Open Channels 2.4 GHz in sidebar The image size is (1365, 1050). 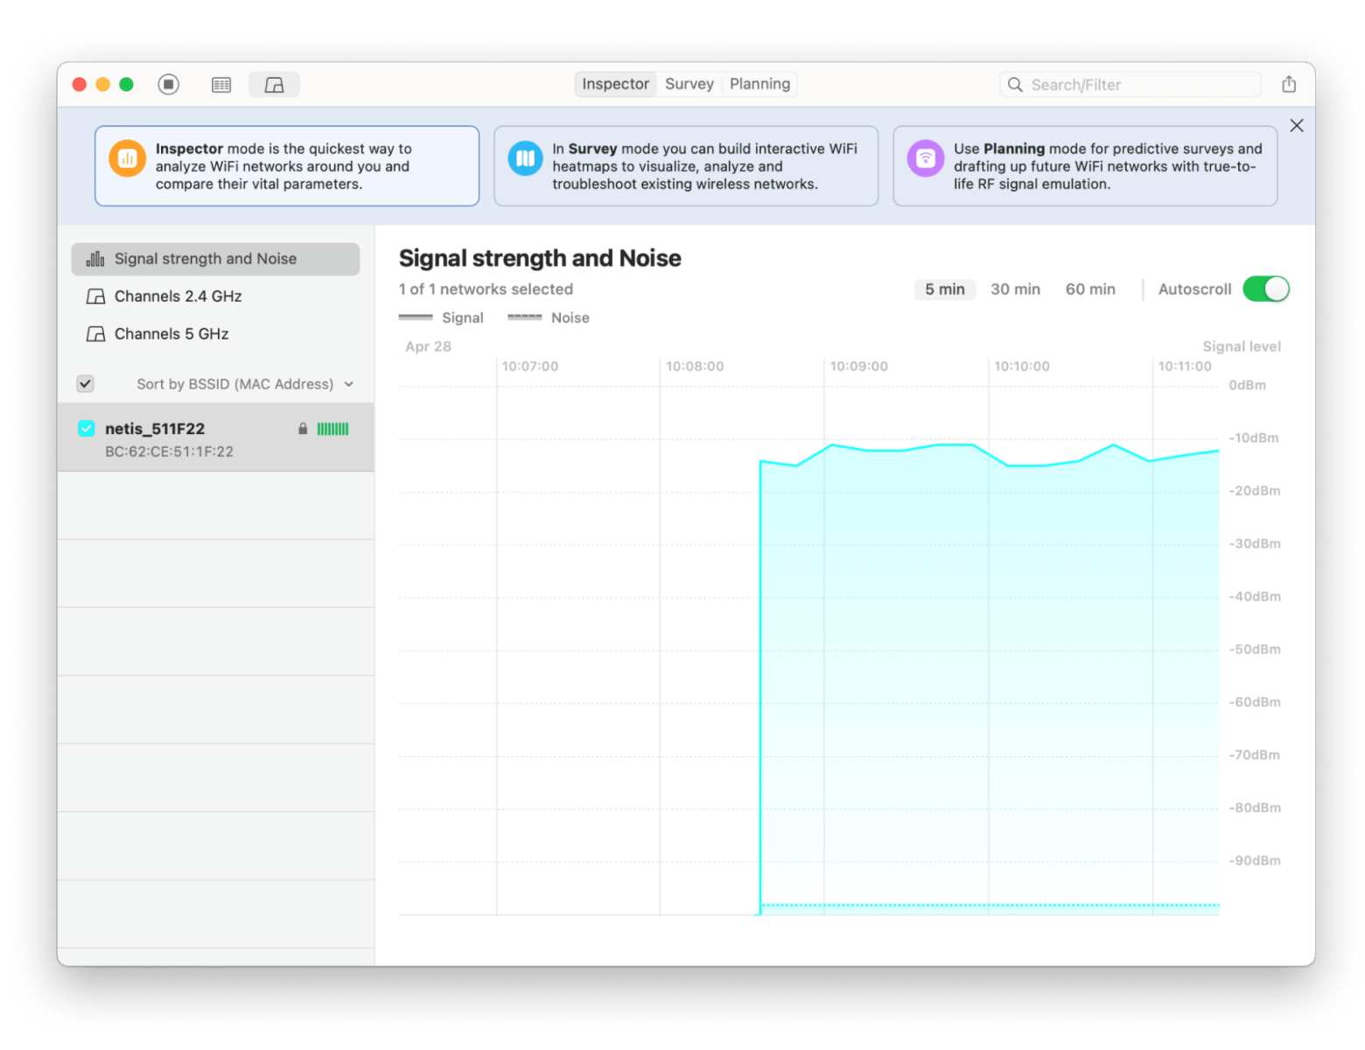click(178, 297)
